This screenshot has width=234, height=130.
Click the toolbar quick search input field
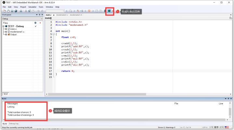pyautogui.click(x=55, y=11)
